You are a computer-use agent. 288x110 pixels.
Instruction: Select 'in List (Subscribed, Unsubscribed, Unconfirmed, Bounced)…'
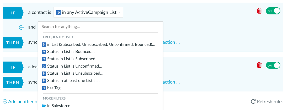pos(98,45)
